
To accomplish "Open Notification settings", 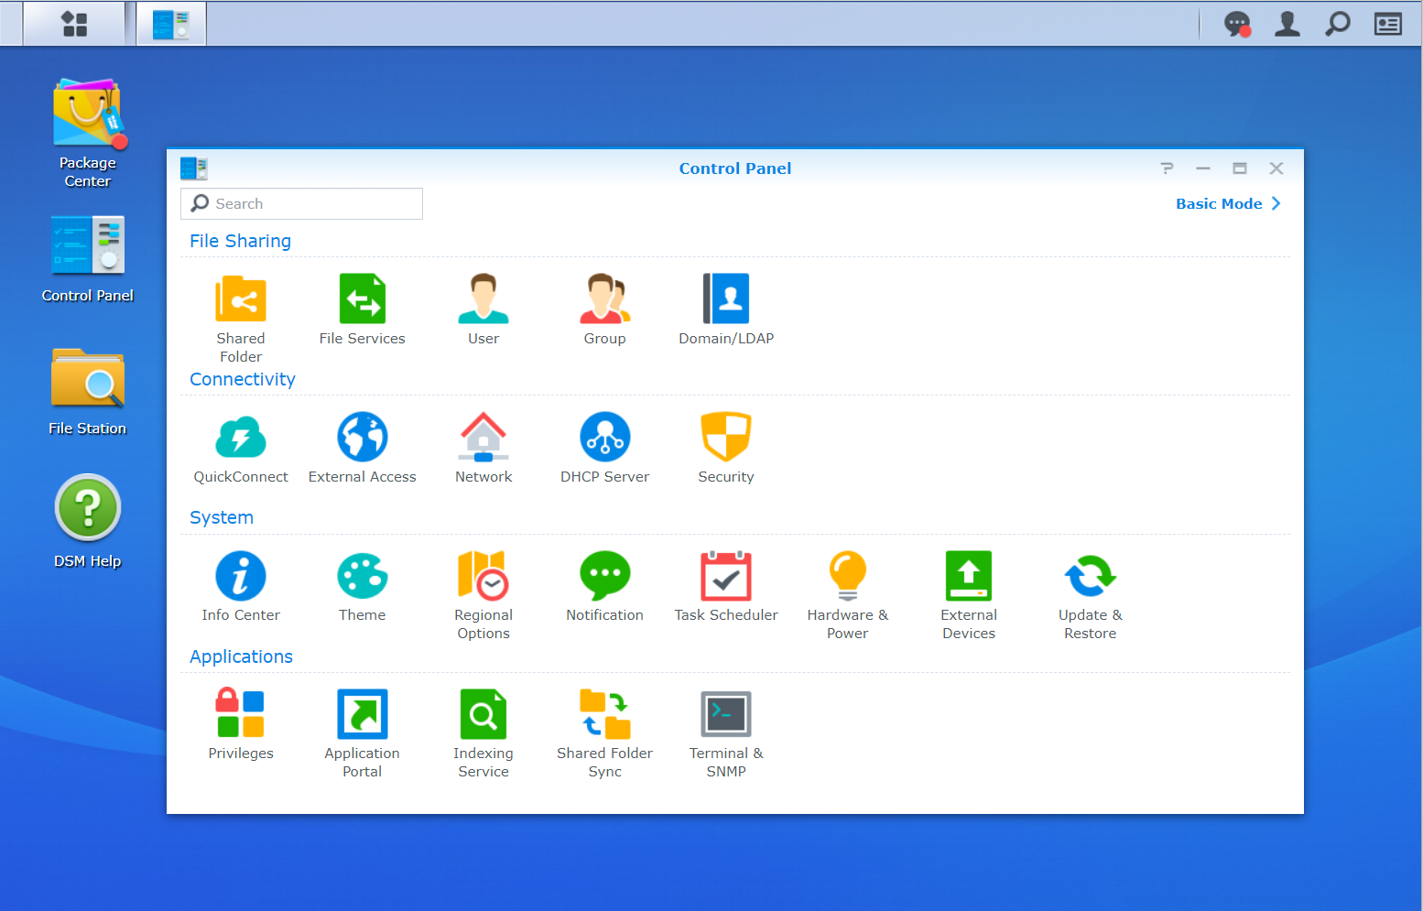I will click(605, 576).
